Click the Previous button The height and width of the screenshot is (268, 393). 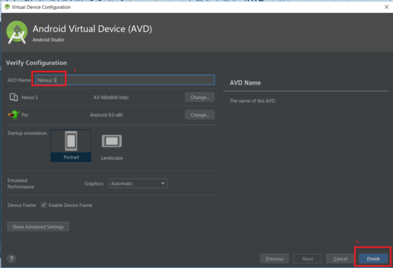274,259
